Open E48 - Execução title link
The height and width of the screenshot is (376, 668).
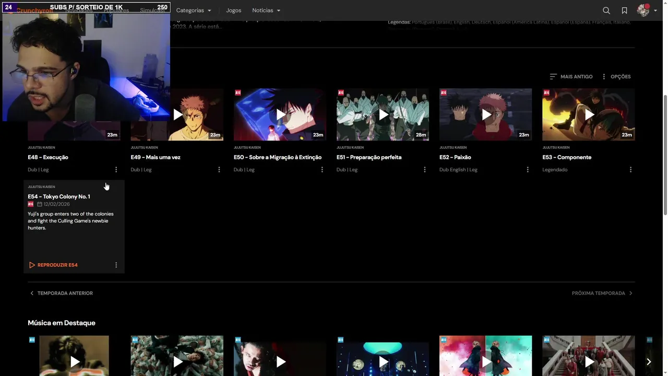48,157
